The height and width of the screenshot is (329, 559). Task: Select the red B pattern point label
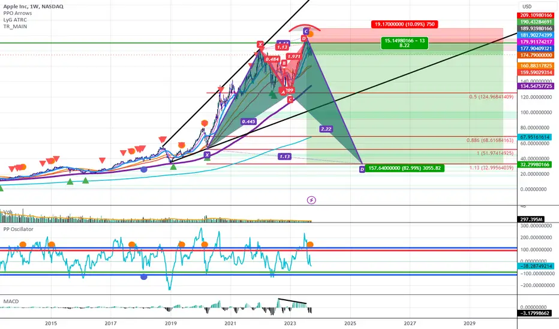tap(284, 63)
